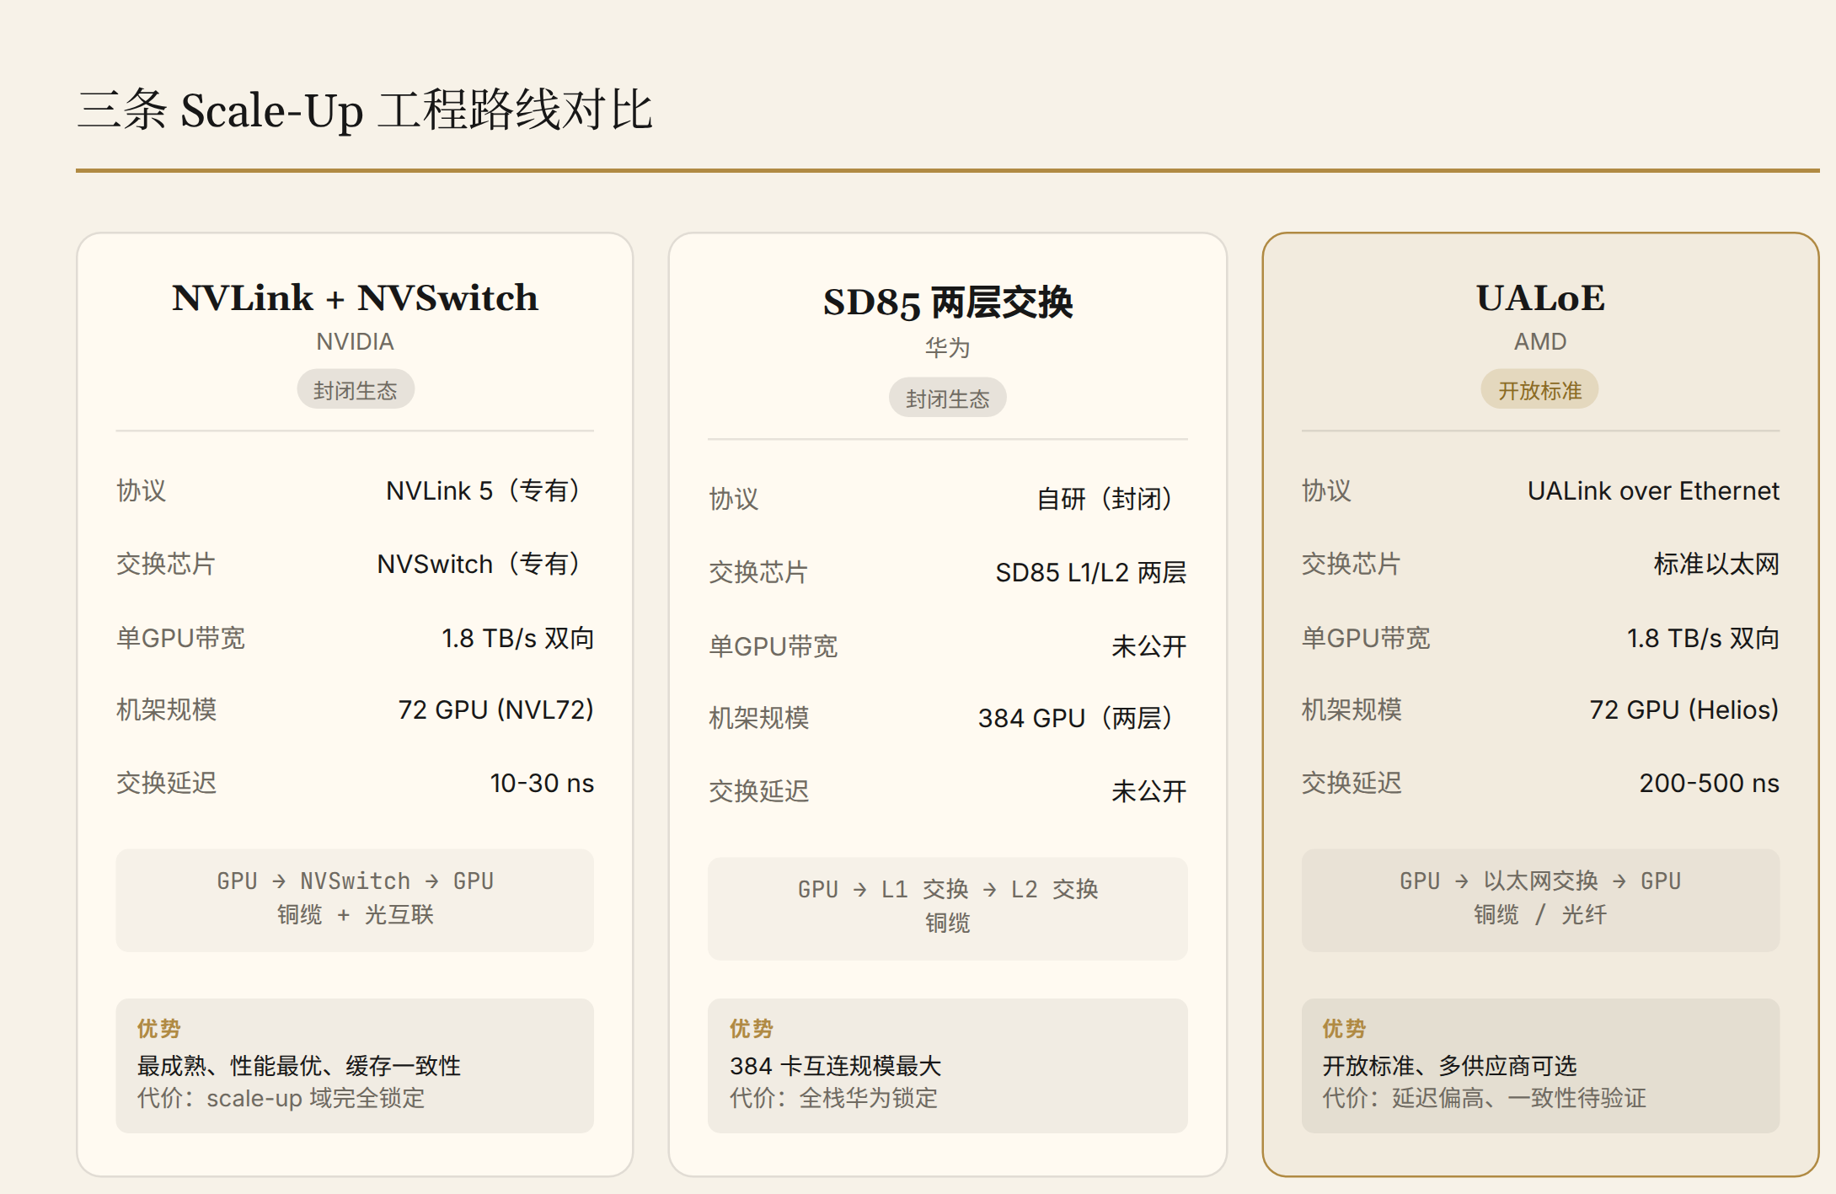Click 384 卡互连规模最大 advantage text
Image resolution: width=1836 pixels, height=1194 pixels.
point(835,1066)
